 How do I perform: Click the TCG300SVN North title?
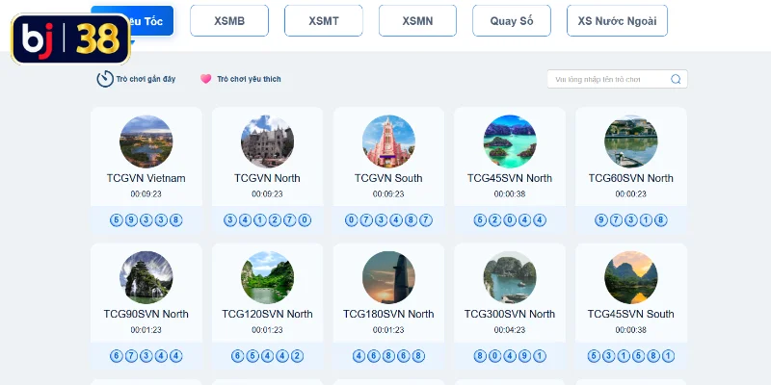click(x=510, y=315)
